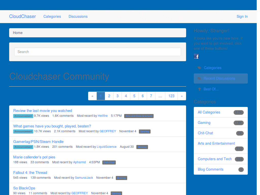
Task: Select Recent Discussions in the sidebar
Action: pyautogui.click(x=221, y=78)
